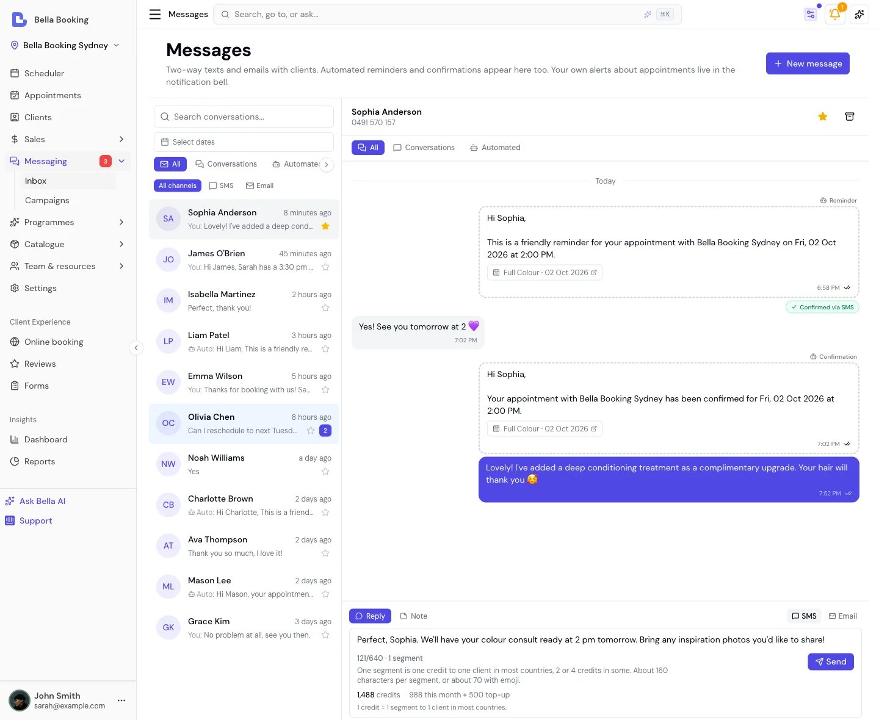
Task: Filter conversation list by SMS channel
Action: [x=221, y=185]
